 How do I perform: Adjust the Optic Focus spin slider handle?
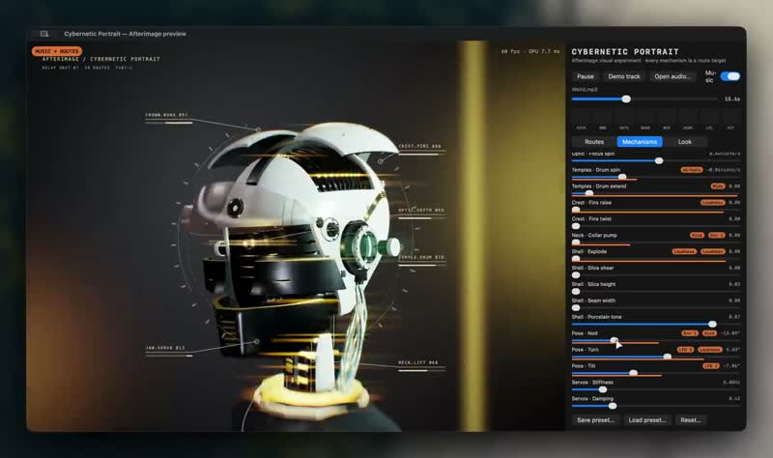click(x=659, y=160)
